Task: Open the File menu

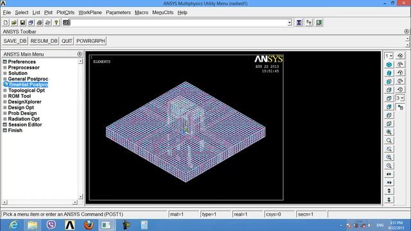Action: pos(7,13)
